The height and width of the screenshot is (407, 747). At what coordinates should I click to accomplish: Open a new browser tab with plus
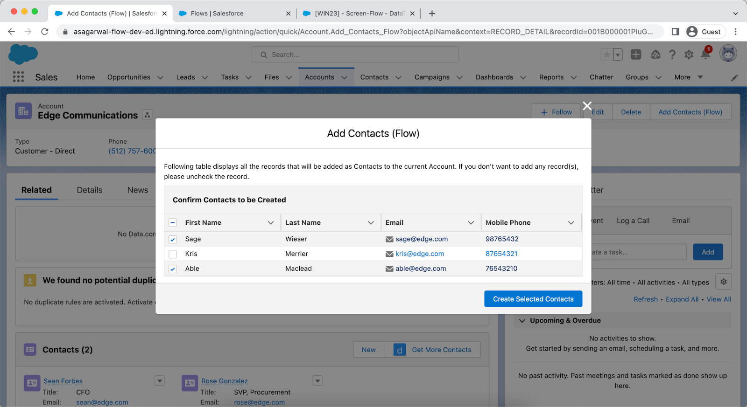432,14
